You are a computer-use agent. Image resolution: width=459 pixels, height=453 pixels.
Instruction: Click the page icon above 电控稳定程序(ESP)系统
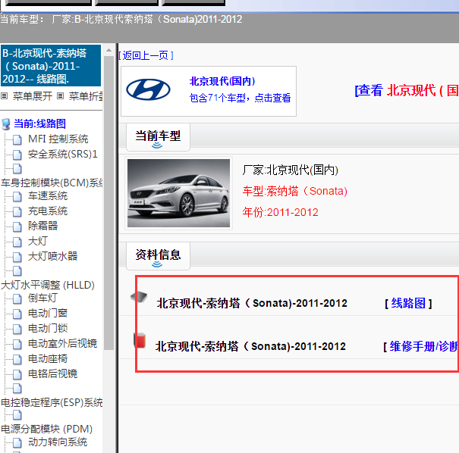click(17, 389)
